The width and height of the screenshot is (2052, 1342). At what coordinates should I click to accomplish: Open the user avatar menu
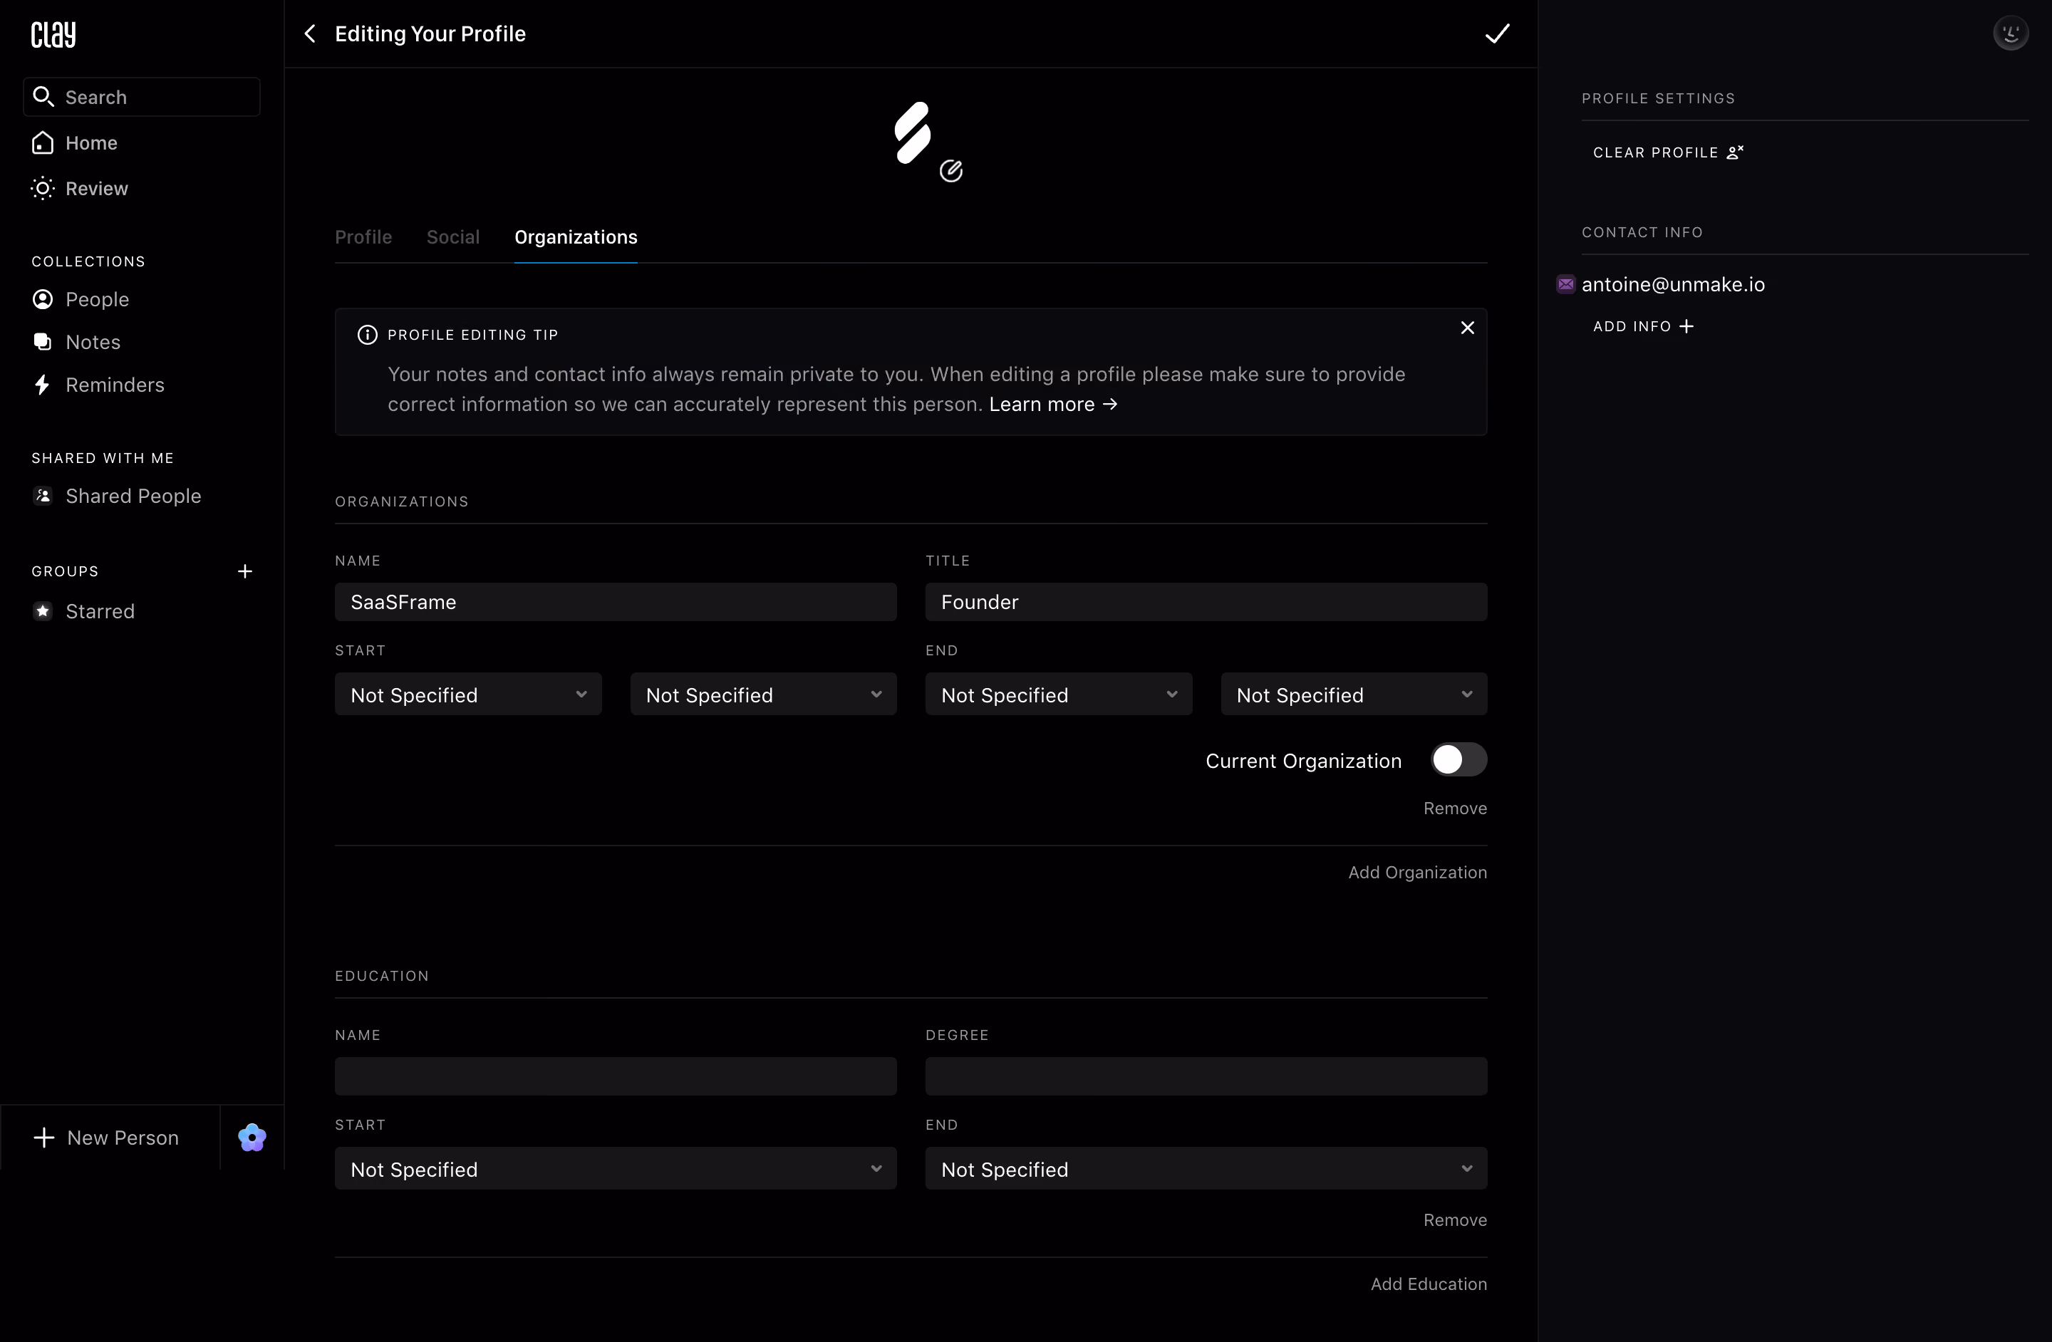(x=2011, y=33)
